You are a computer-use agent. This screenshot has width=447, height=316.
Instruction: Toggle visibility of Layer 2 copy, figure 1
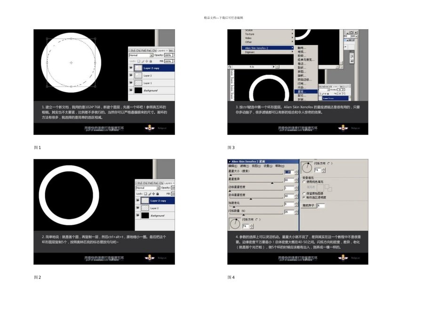[131, 68]
